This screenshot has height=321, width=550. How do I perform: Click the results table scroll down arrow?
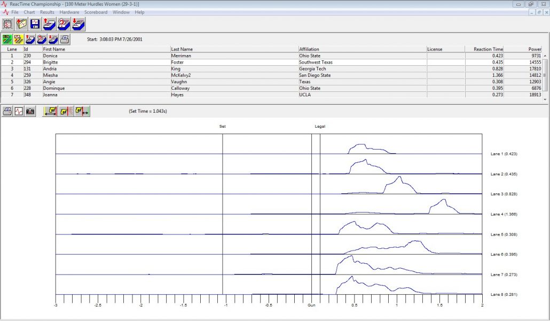click(545, 99)
